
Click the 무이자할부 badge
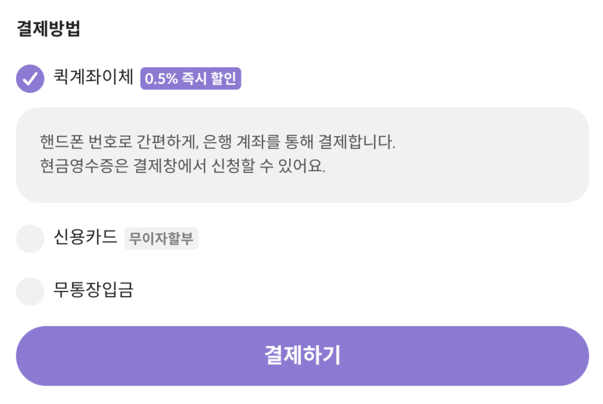[x=161, y=239]
